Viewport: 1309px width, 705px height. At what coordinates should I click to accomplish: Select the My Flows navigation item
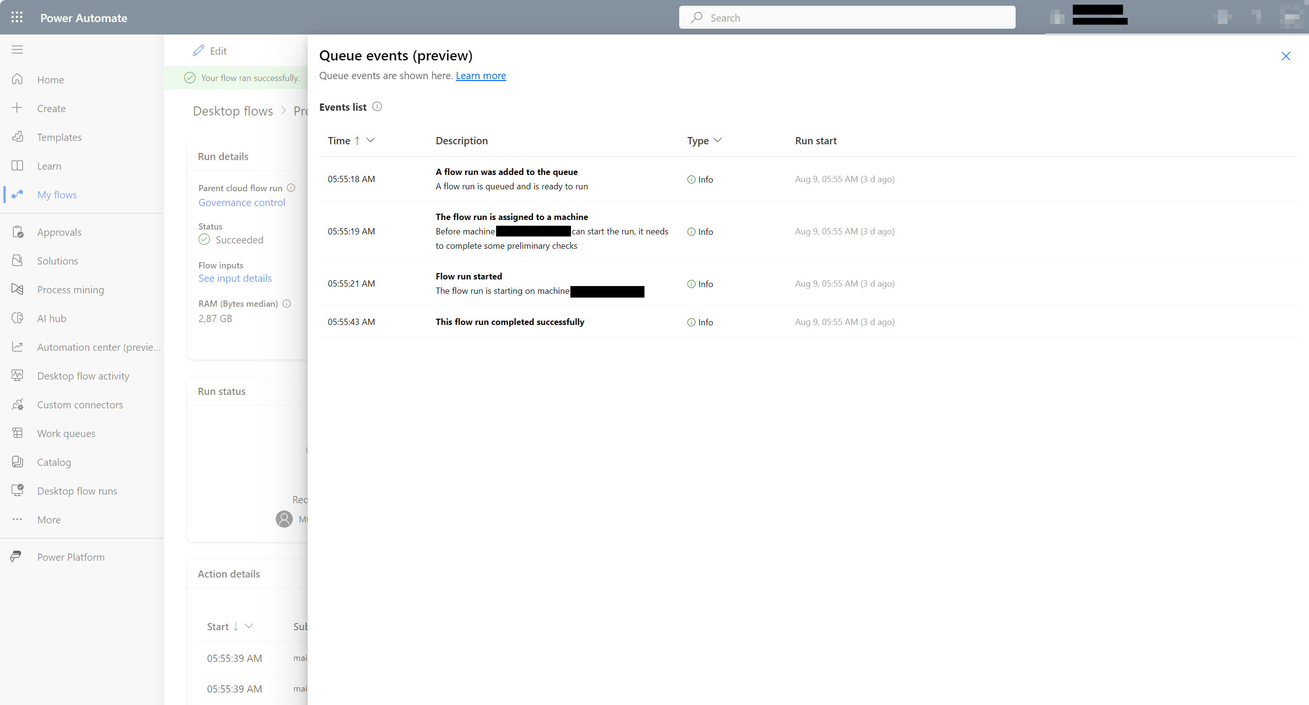[x=57, y=195]
